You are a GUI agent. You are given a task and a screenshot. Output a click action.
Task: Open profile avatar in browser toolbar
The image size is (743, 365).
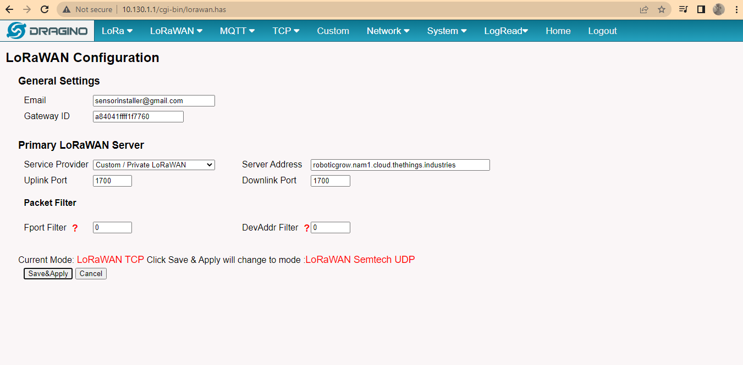coord(718,9)
